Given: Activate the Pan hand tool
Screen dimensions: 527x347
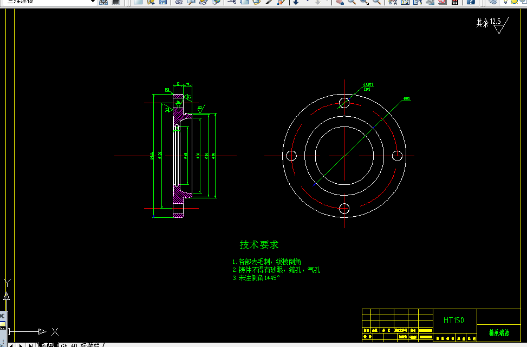Looking at the screenshot, I should (x=340, y=2).
